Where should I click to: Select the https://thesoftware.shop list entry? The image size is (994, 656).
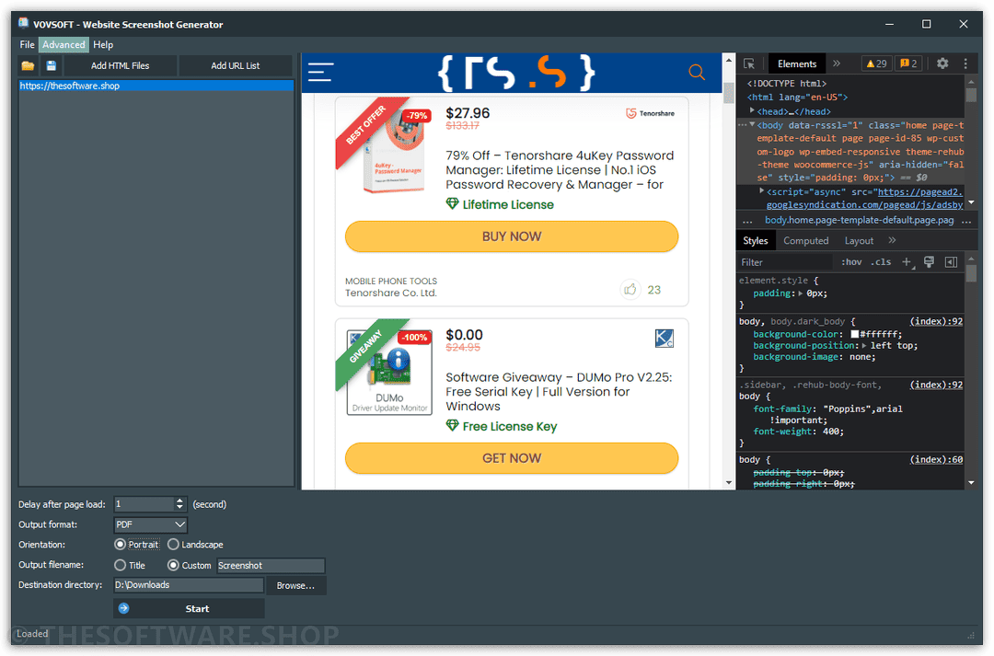tap(156, 86)
